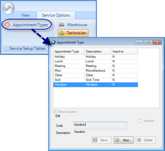The height and width of the screenshot is (151, 165).
Task: Toggle the Show Inactive checkbox
Action: coord(55,112)
